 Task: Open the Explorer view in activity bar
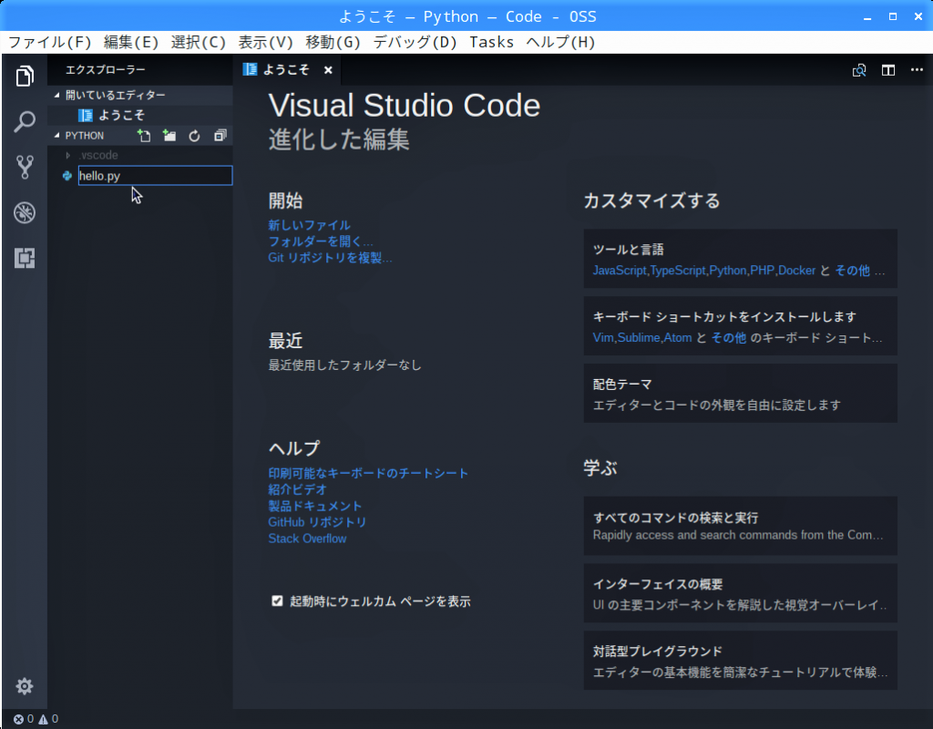(25, 77)
